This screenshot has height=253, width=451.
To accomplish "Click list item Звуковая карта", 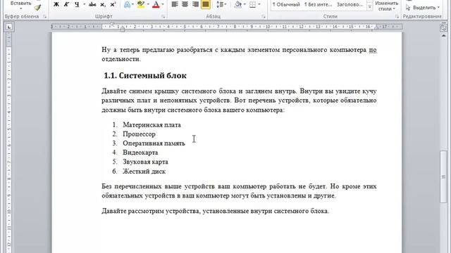I will pos(146,162).
